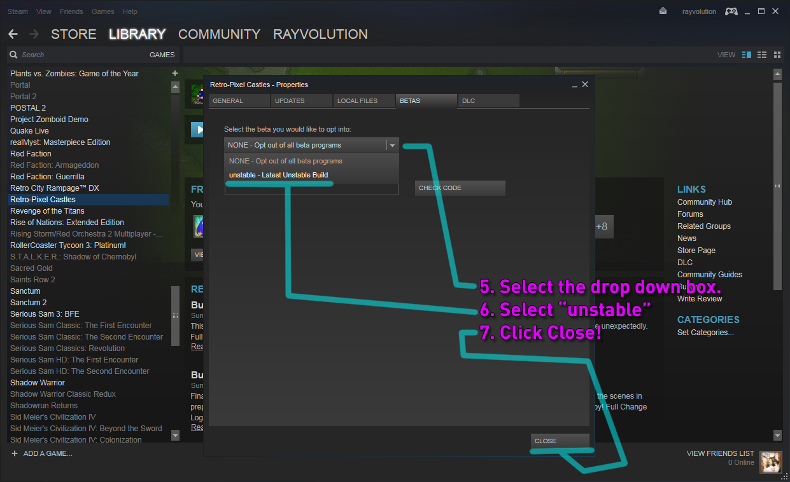Open the Friends menu
The width and height of the screenshot is (790, 482).
click(x=71, y=11)
